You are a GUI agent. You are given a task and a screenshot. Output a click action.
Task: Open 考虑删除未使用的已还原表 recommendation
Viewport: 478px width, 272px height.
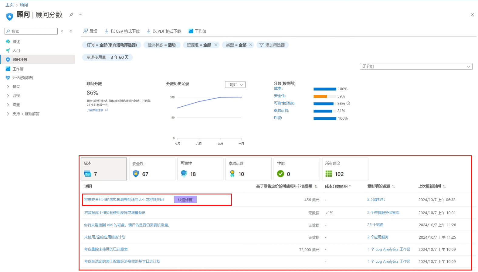(x=106, y=249)
